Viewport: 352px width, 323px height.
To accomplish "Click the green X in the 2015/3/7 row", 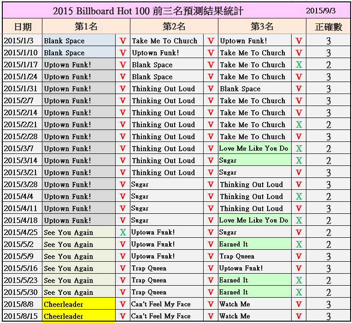I will [x=299, y=148].
